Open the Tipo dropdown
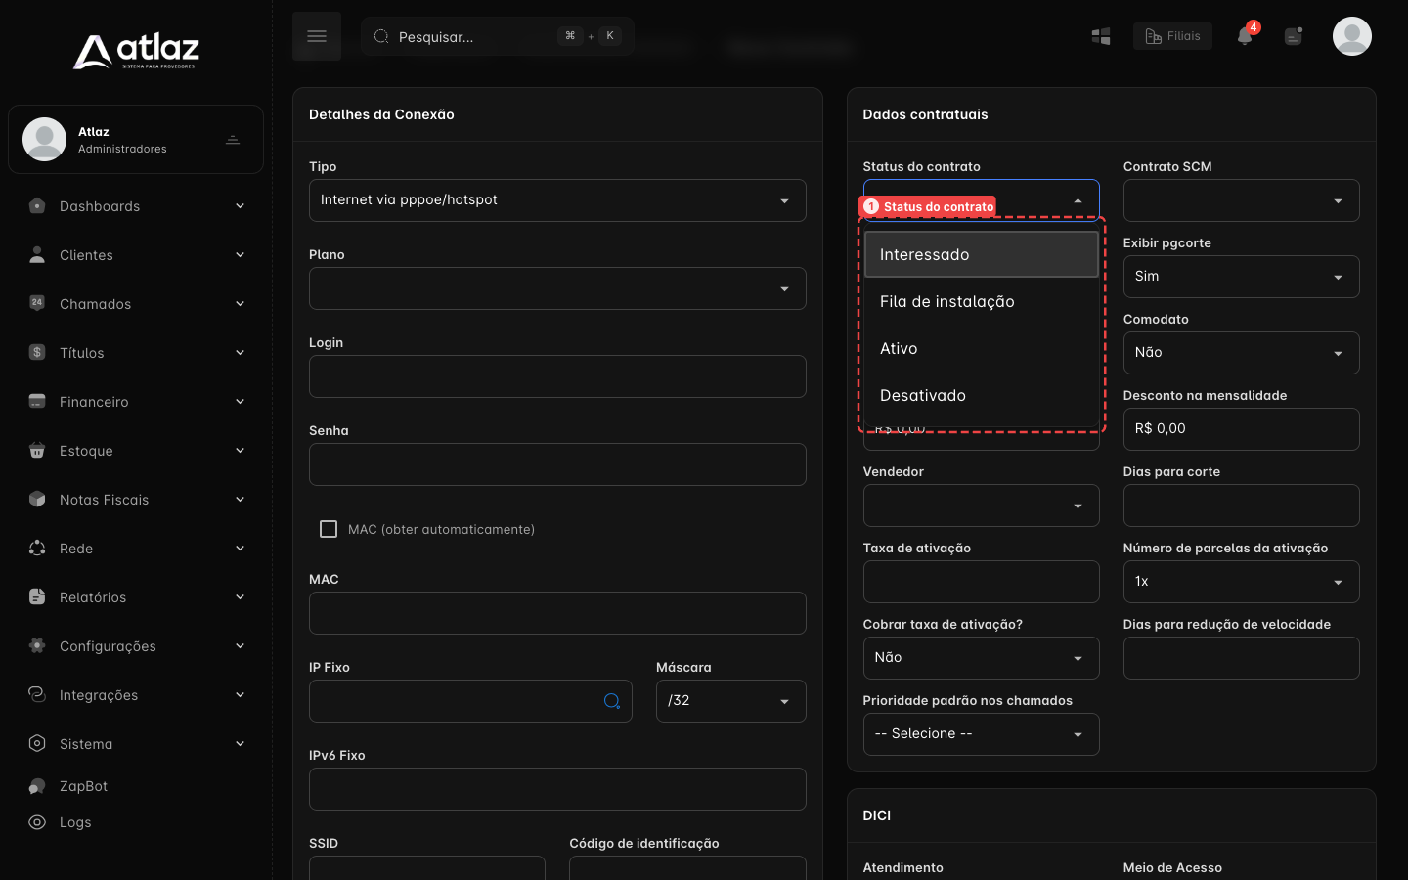Screen dimensions: 1408x880 pos(557,200)
